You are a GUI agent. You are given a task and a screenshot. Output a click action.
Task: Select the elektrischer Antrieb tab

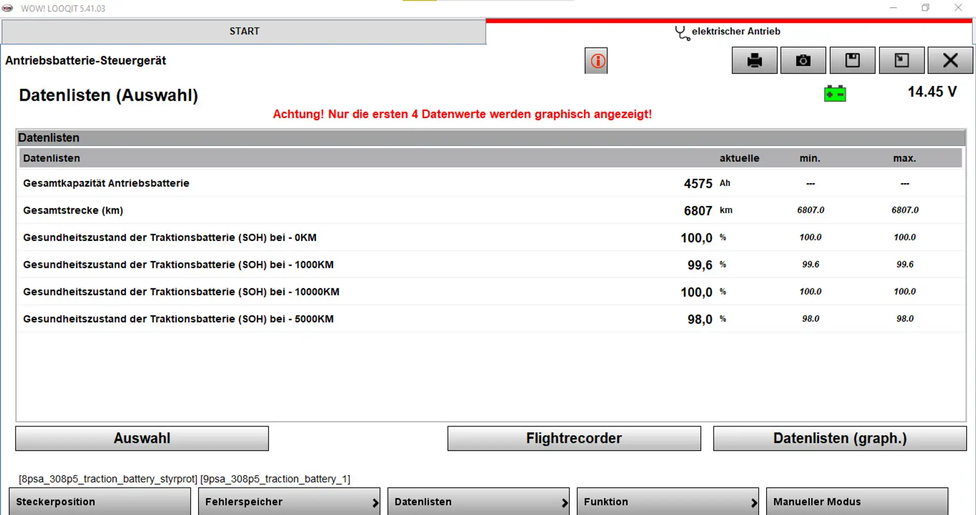735,32
